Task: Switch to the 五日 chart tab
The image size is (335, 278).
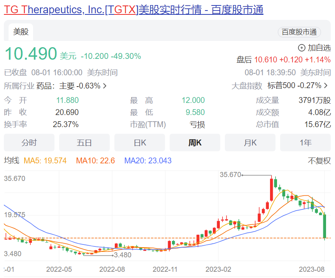Action: point(84,143)
